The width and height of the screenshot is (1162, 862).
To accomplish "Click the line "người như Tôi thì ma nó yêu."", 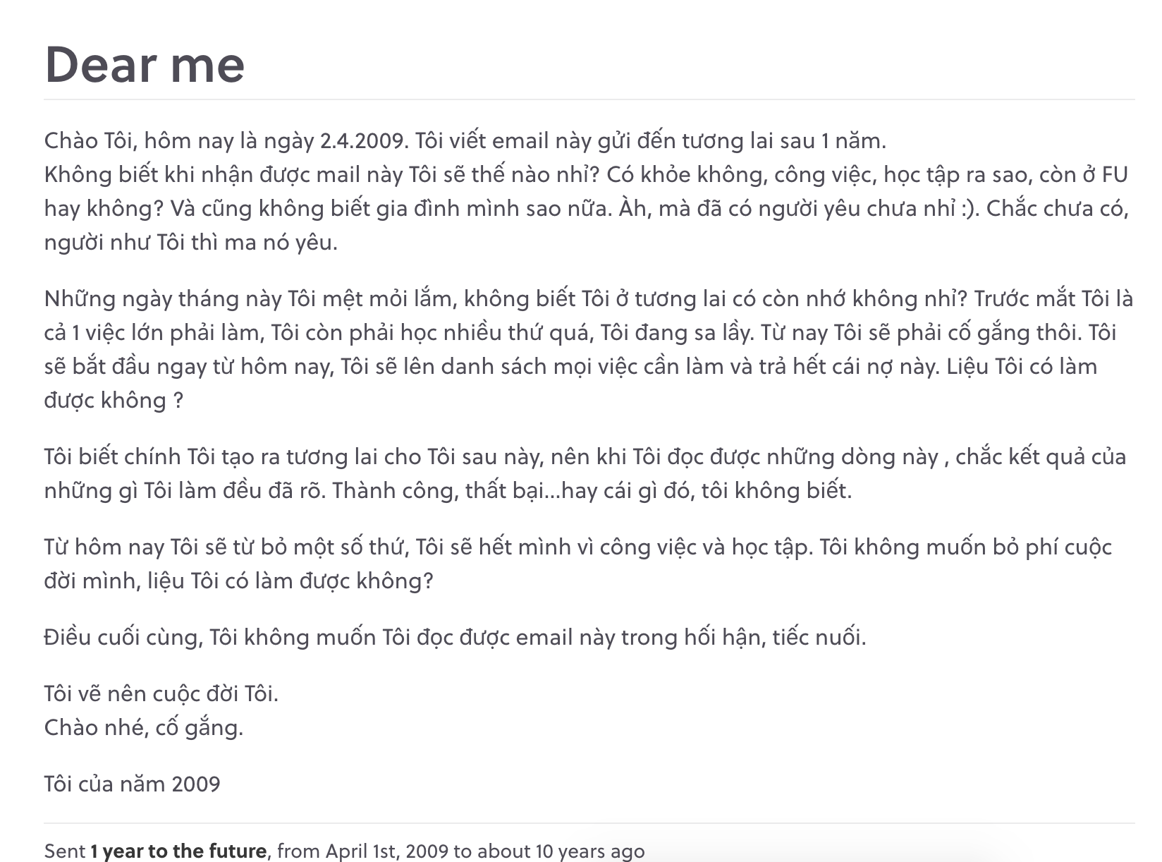I will [190, 243].
